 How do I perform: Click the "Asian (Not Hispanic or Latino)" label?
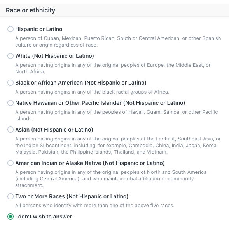click(x=54, y=130)
